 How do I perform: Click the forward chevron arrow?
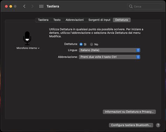point(32,6)
